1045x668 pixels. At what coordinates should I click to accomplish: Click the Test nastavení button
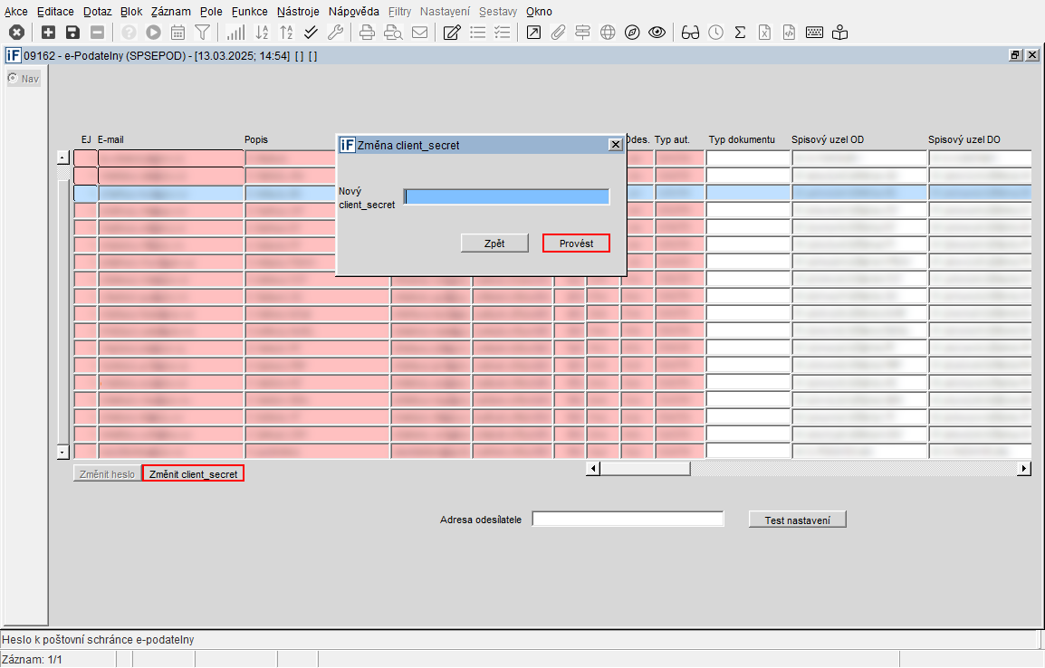click(797, 520)
